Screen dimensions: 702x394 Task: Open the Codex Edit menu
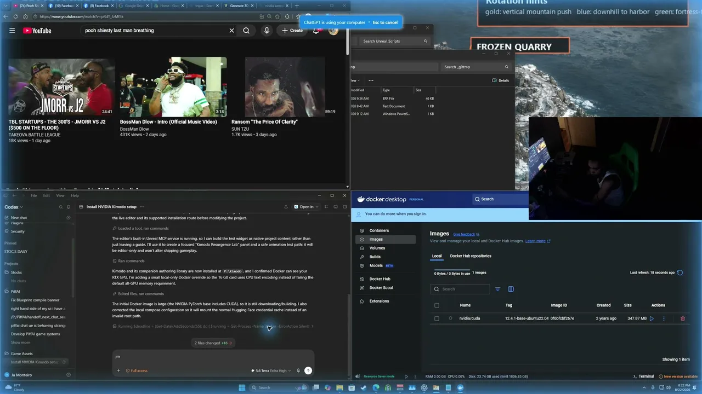(x=47, y=195)
